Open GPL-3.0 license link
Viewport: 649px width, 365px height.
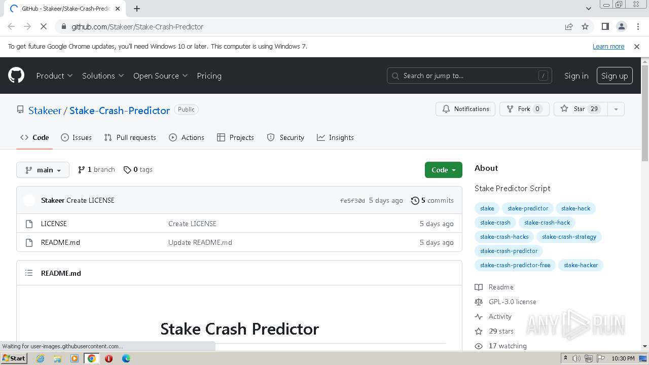click(506, 302)
